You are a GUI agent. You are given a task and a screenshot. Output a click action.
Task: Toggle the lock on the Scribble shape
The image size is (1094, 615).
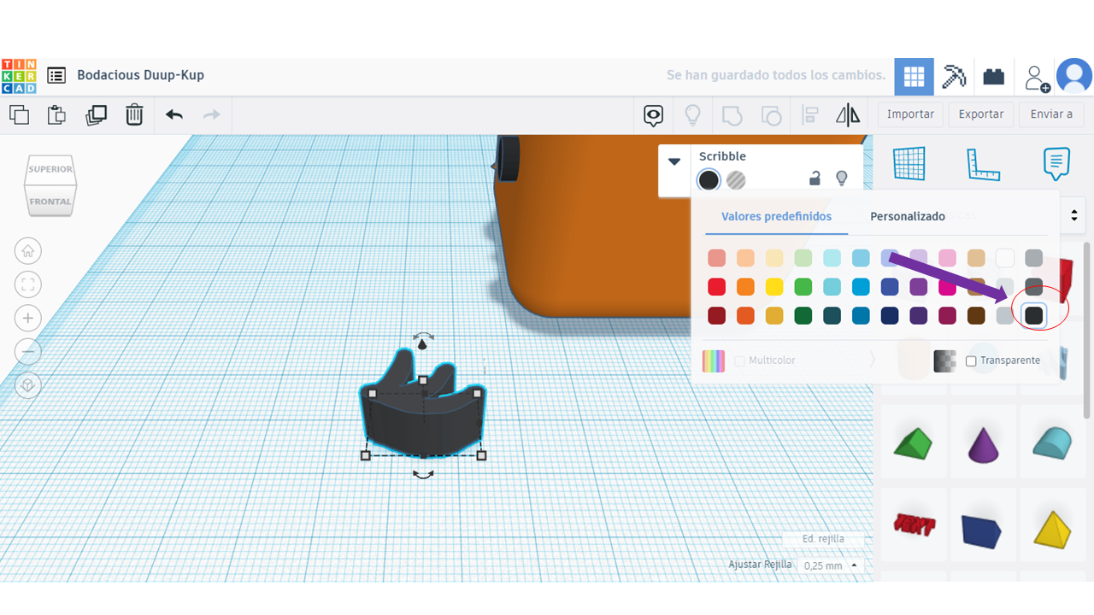coord(815,178)
